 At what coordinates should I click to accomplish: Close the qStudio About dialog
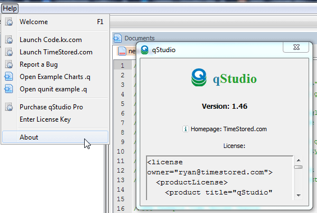click(296, 47)
